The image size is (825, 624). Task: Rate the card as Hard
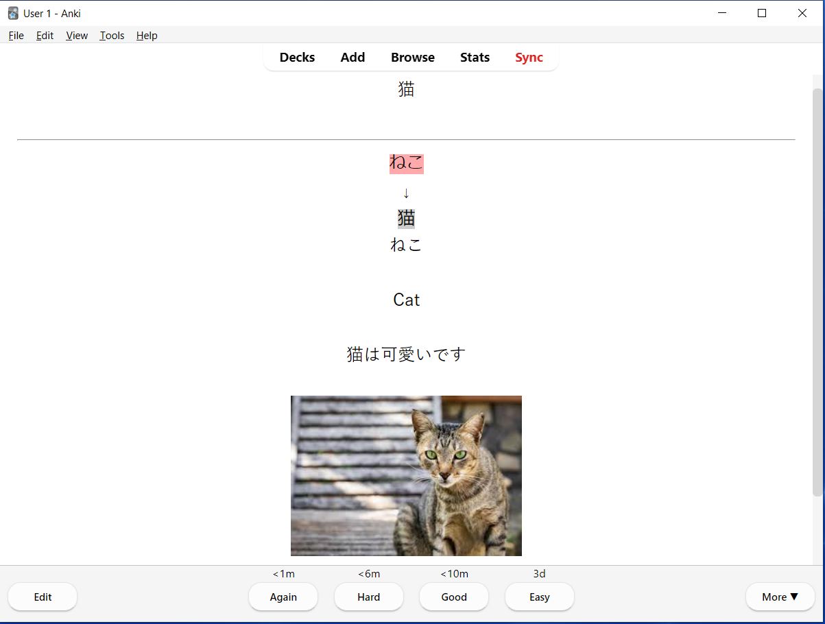point(369,597)
